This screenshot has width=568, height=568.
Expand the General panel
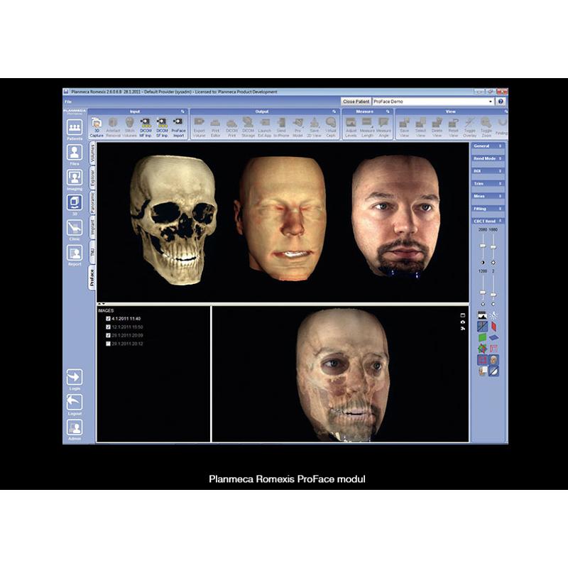pyautogui.click(x=488, y=146)
